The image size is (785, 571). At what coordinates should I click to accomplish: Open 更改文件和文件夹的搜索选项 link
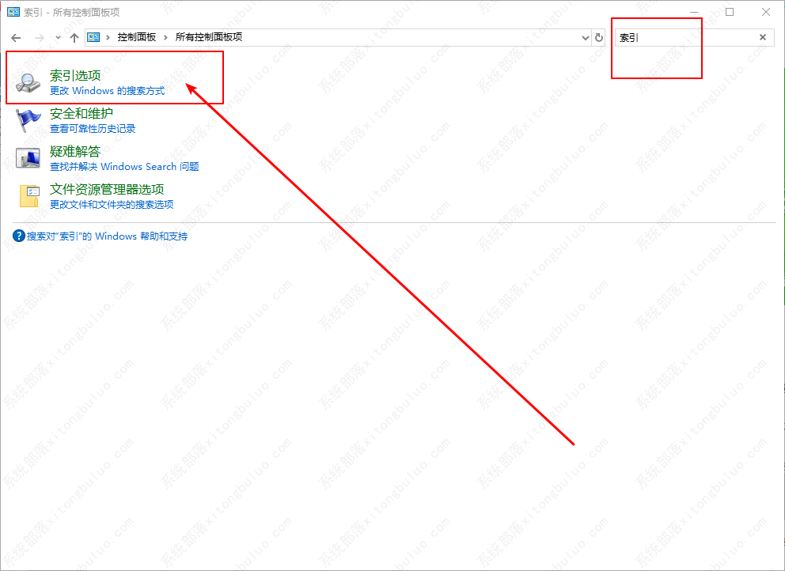tap(112, 205)
